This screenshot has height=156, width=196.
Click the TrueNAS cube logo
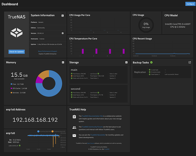point(17,32)
